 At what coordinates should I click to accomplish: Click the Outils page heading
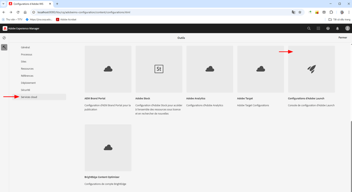click(181, 38)
